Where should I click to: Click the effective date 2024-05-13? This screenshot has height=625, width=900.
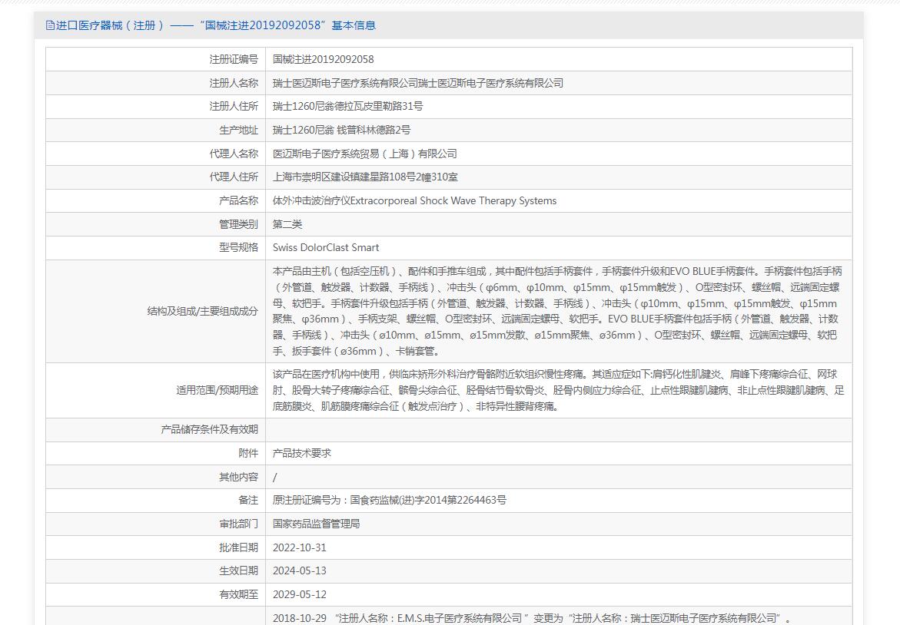pyautogui.click(x=299, y=570)
